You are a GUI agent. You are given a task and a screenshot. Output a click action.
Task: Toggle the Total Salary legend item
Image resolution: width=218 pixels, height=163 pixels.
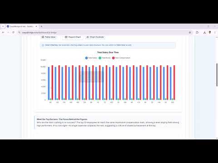[x=91, y=58]
